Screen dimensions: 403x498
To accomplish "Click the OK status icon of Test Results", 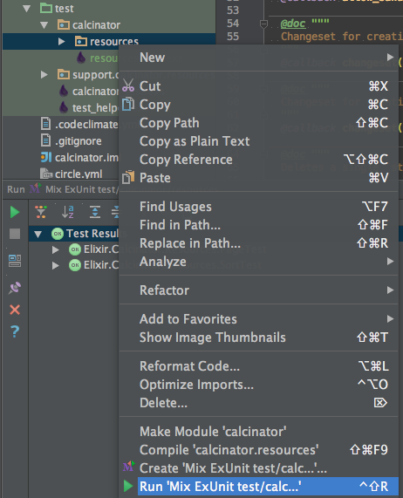I will [x=58, y=234].
